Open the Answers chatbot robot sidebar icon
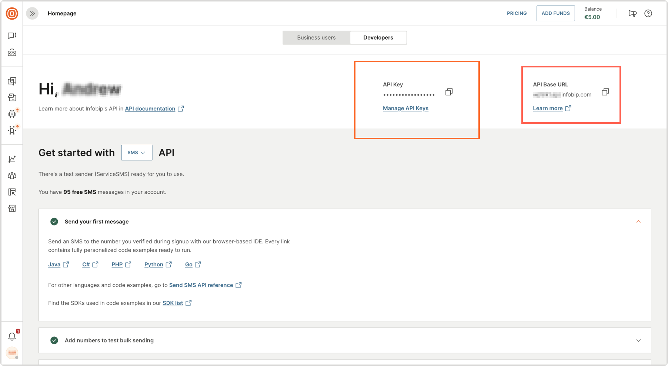 coord(12,114)
